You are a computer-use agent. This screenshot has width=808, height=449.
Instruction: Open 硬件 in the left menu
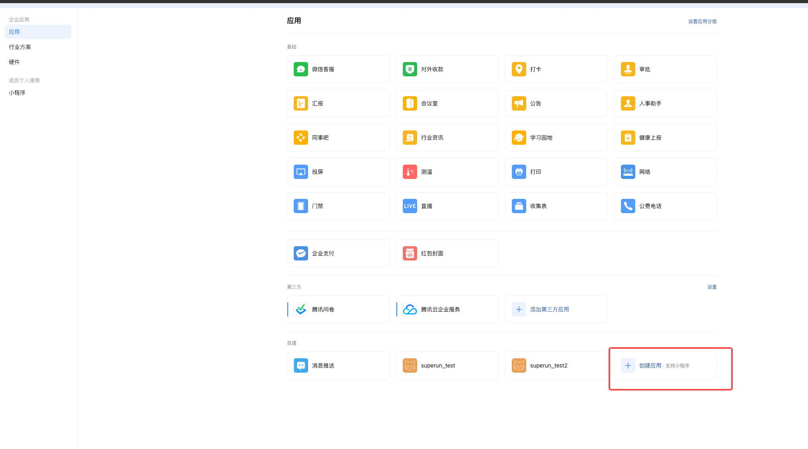[14, 62]
